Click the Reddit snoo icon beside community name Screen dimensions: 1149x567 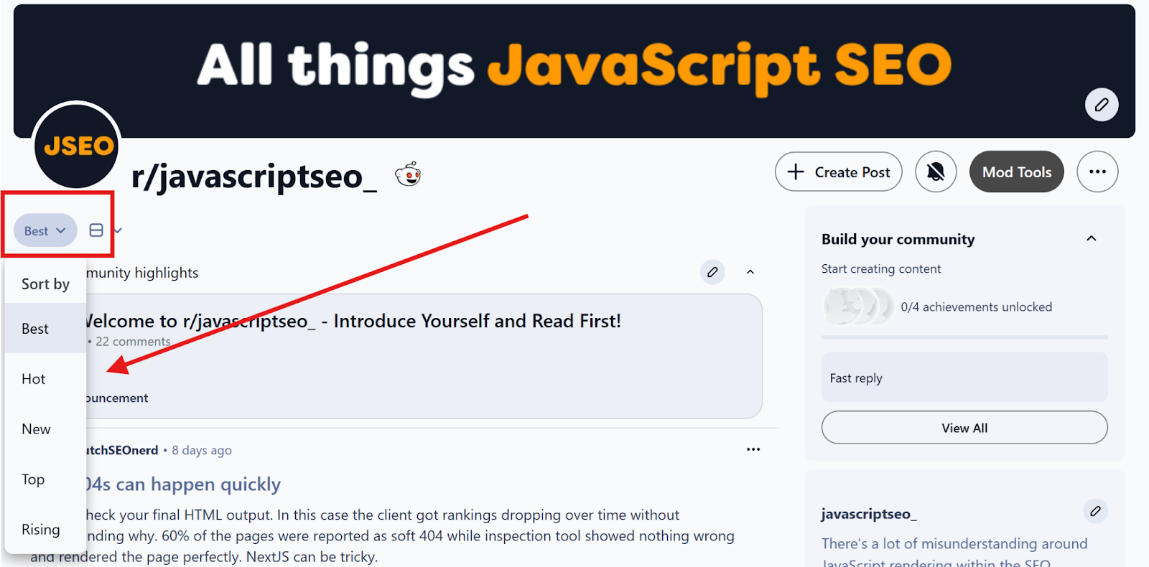pos(408,174)
